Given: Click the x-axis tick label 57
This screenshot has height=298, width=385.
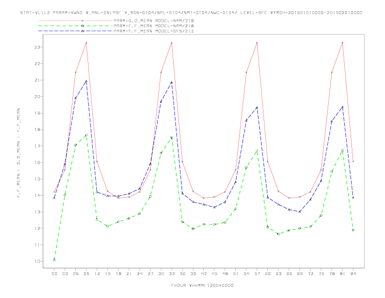Looking at the screenshot, I should pos(257,274).
